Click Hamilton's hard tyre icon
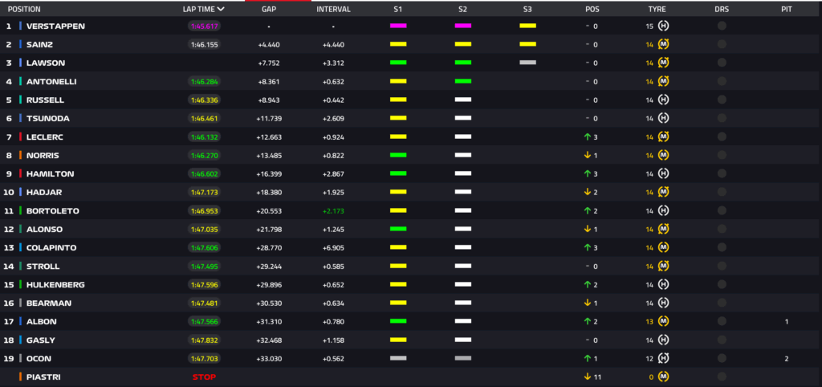Image resolution: width=822 pixels, height=387 pixels. click(x=664, y=173)
